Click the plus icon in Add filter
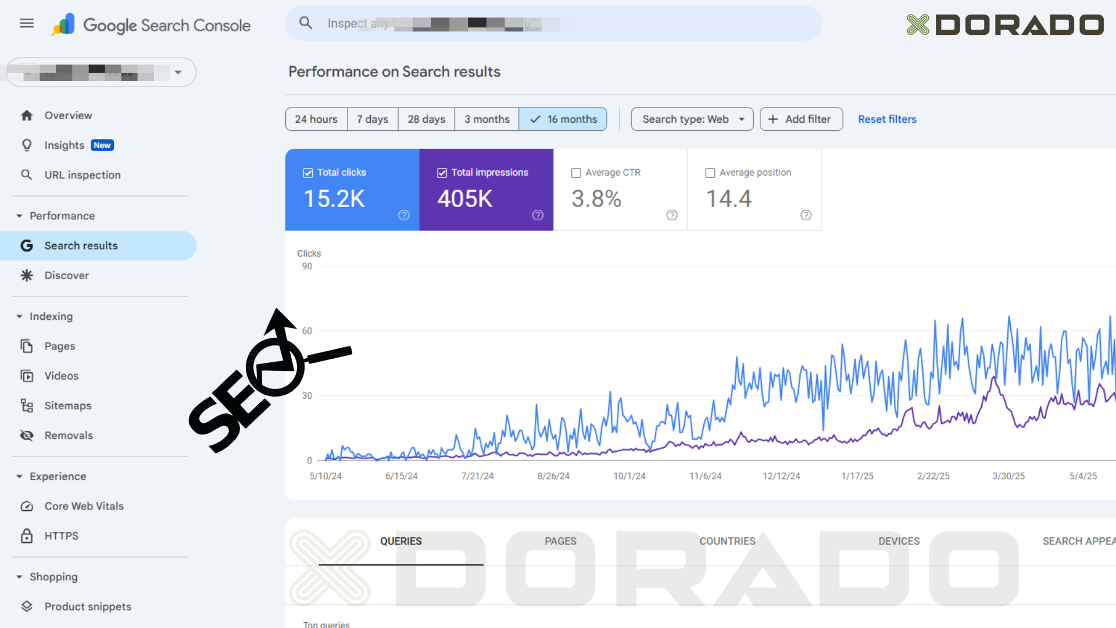The image size is (1116, 628). [773, 119]
